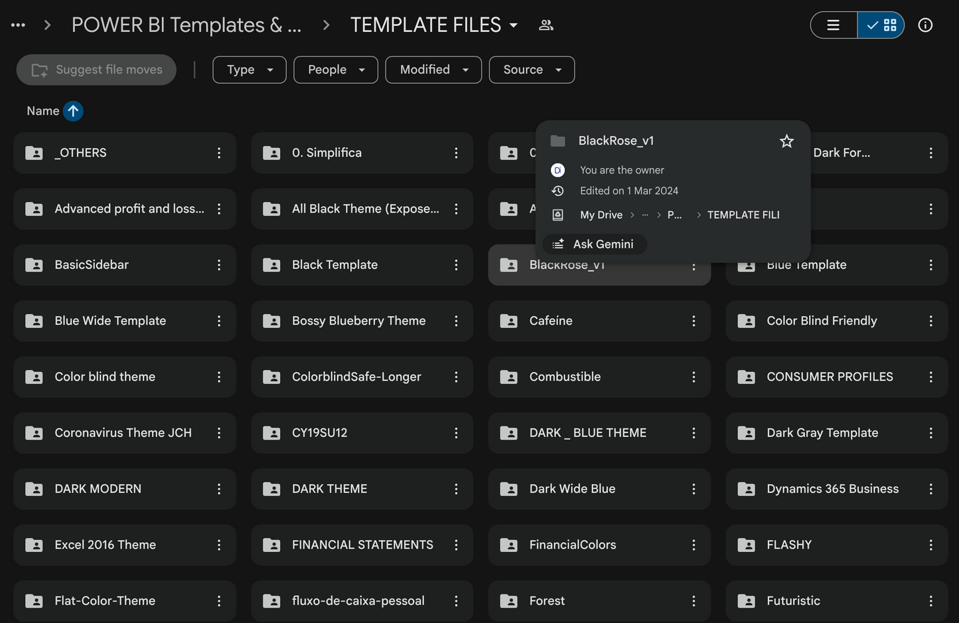Viewport: 959px width, 623px height.
Task: Open more actions for Bossy Blueberry Theme
Action: pos(456,321)
